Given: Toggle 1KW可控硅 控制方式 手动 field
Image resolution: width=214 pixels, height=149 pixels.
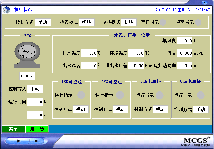Looking at the screenshot, I should click(x=81, y=109).
